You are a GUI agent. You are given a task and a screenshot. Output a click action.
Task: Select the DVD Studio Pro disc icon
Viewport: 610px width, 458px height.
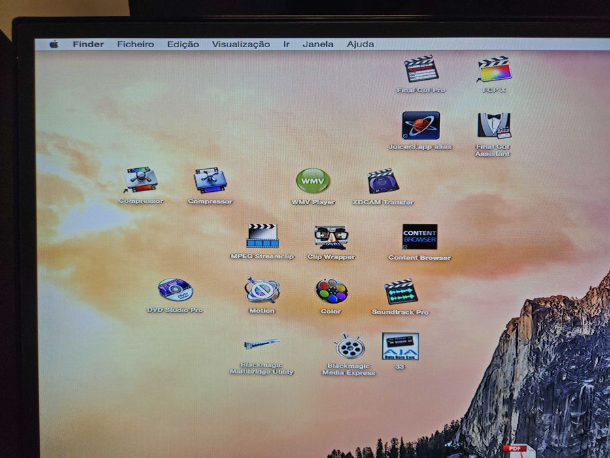(x=175, y=290)
